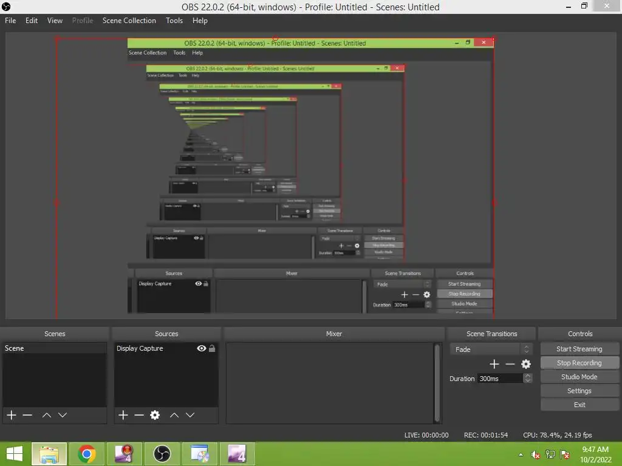Toggle Display Capture lock icon
Image resolution: width=622 pixels, height=466 pixels.
pos(212,348)
